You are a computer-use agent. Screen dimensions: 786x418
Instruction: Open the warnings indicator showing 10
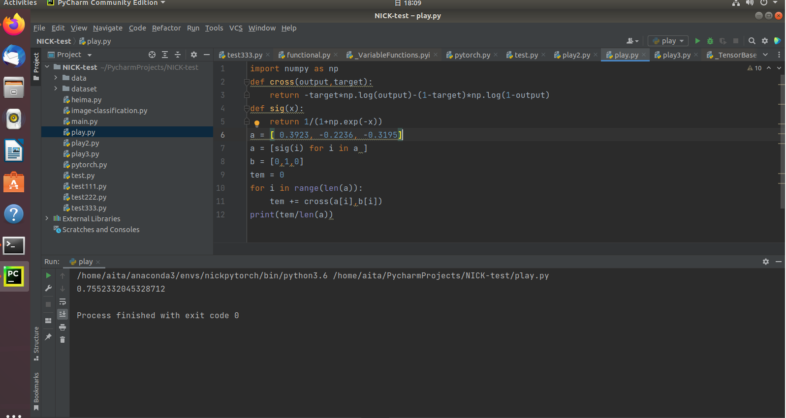click(755, 68)
